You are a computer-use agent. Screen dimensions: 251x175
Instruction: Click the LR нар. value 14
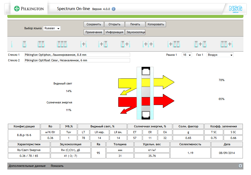[x=99, y=138]
